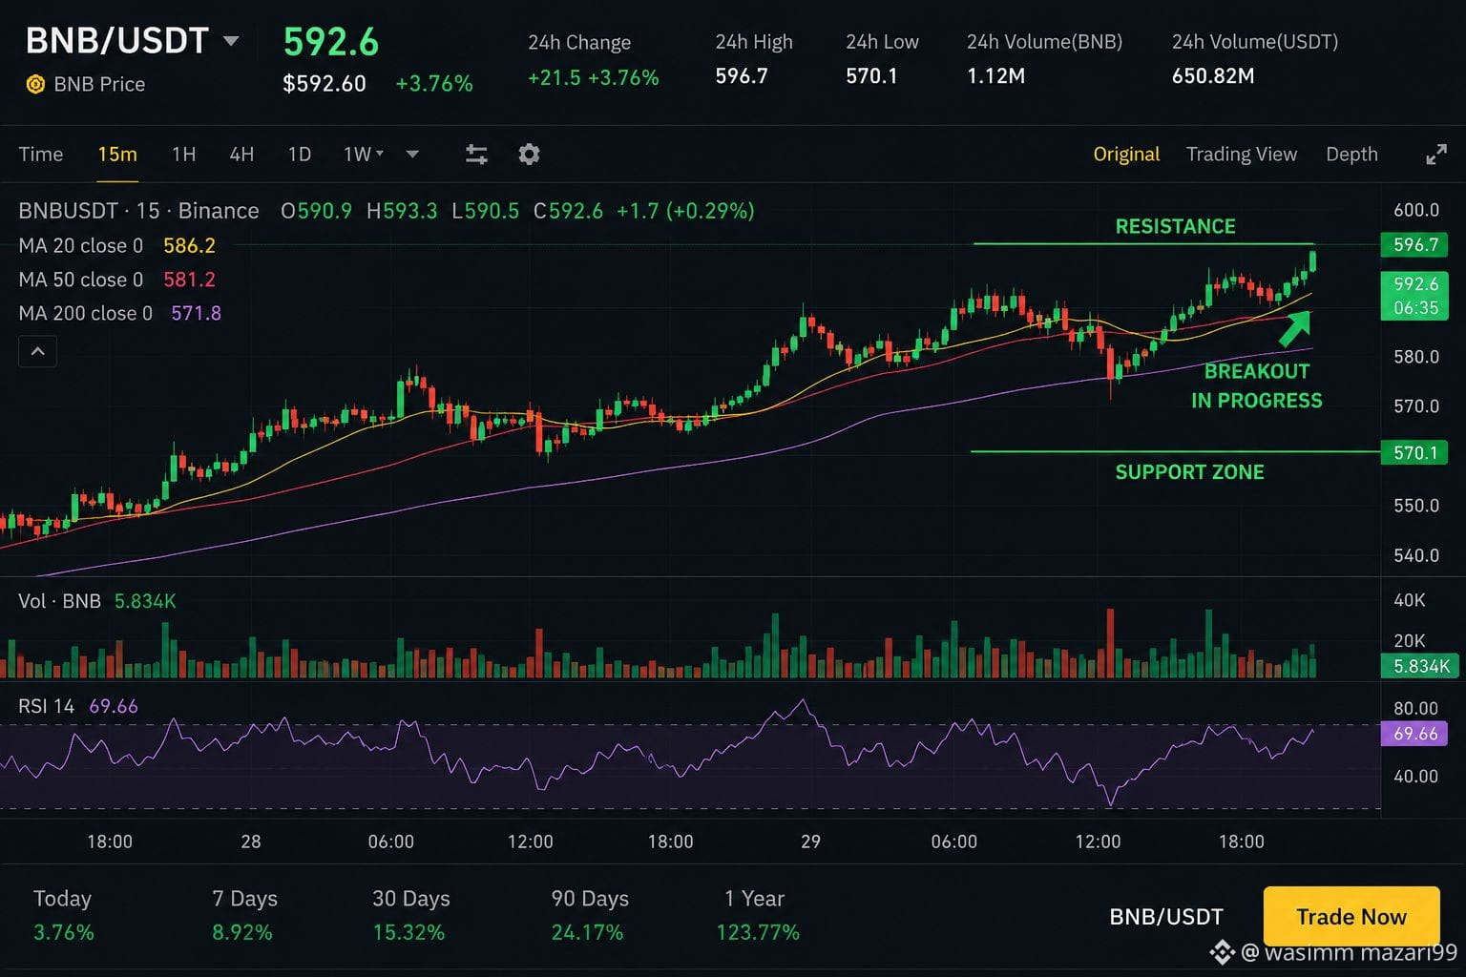Image resolution: width=1466 pixels, height=977 pixels.
Task: Switch to the Trading View chart
Action: click(x=1242, y=154)
